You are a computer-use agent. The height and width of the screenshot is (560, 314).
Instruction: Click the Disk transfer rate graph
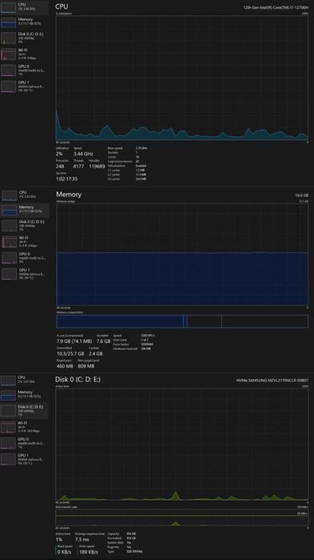(182, 518)
